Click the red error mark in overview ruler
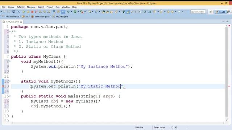Viewport: 232px width, 130px height. coord(229,86)
